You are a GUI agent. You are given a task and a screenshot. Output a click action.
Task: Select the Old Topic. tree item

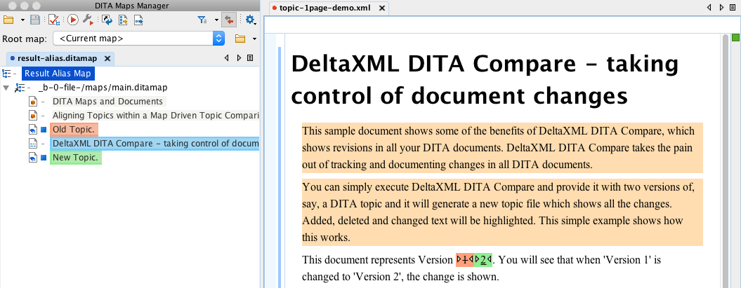(x=74, y=130)
